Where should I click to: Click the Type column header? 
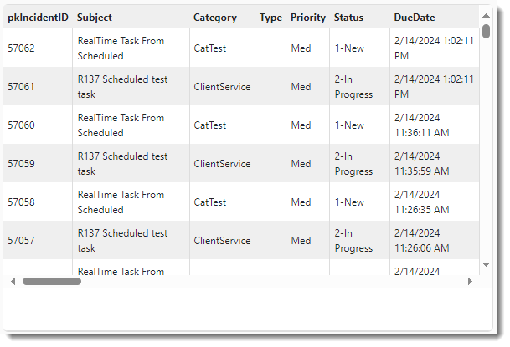coord(270,18)
